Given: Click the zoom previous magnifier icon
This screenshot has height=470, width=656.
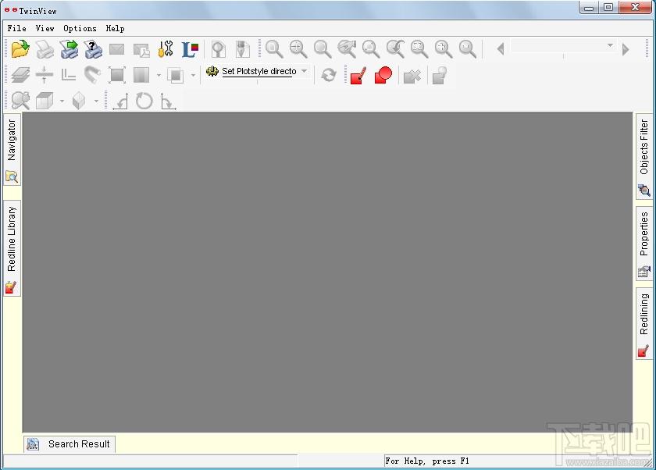Looking at the screenshot, I should click(395, 49).
